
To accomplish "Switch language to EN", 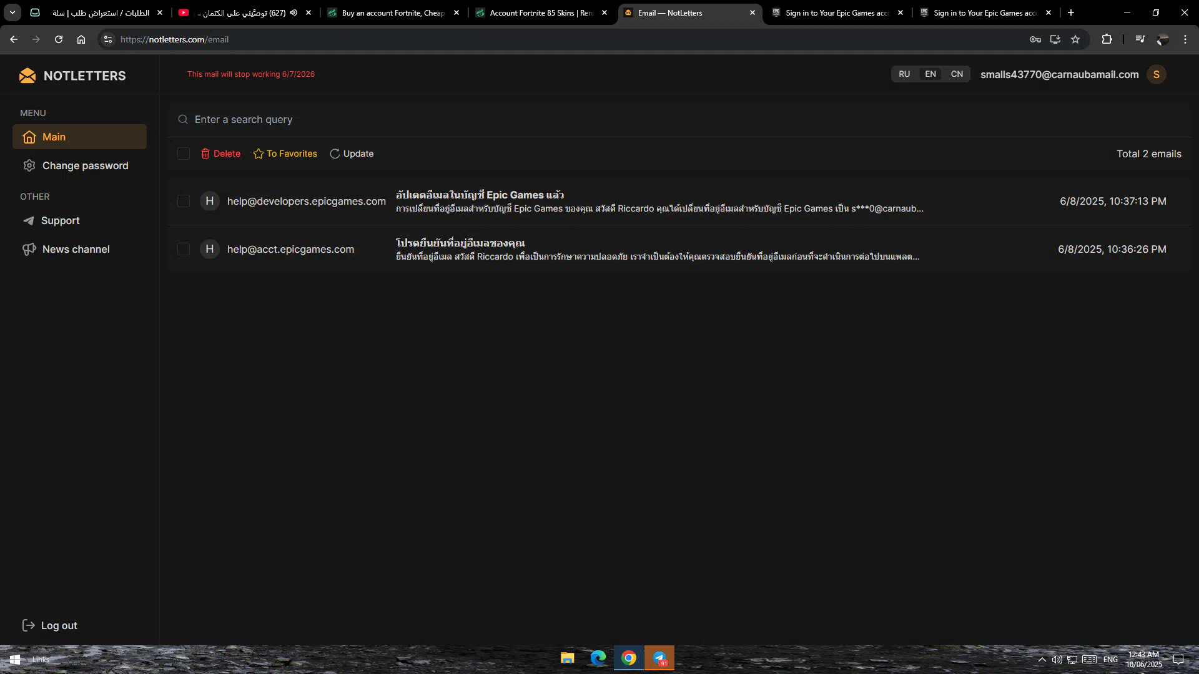I will pyautogui.click(x=930, y=74).
